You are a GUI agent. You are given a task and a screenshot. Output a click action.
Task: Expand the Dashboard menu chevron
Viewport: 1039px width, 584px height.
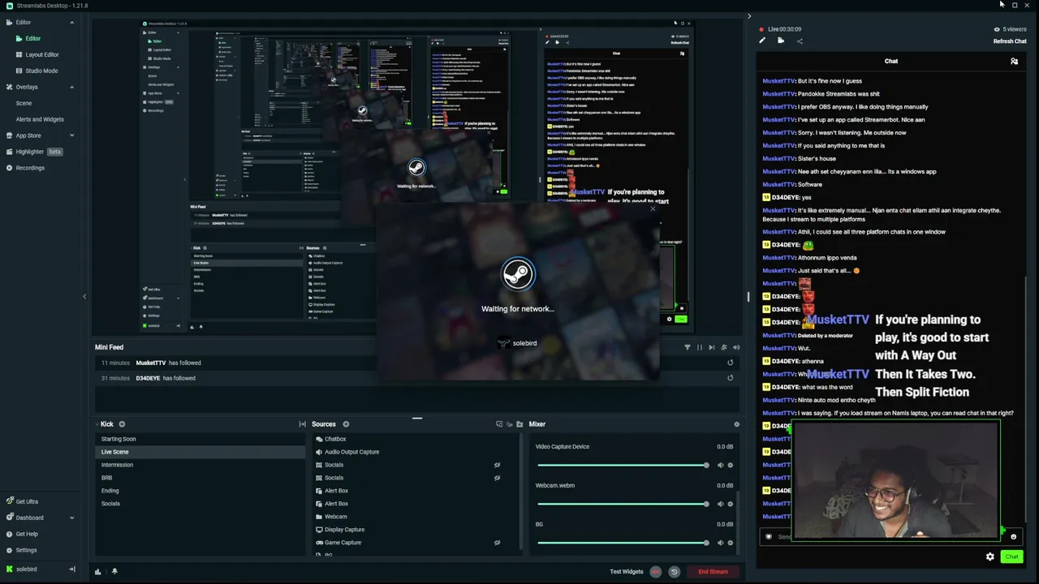click(71, 517)
